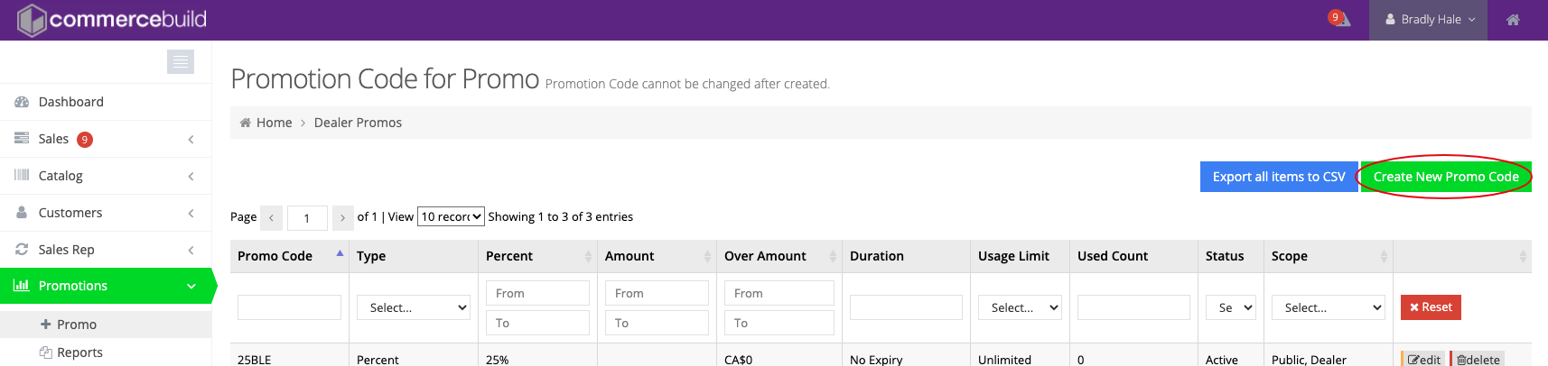Click the home icon in top bar

coord(1513,20)
